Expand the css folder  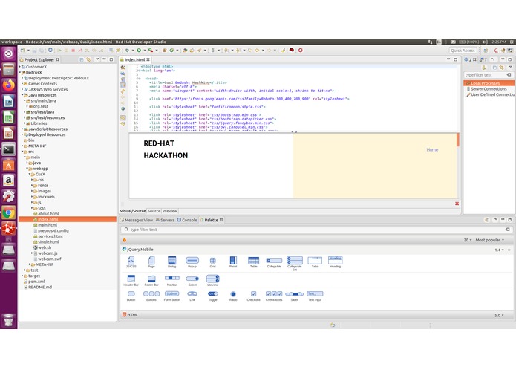tap(32, 180)
